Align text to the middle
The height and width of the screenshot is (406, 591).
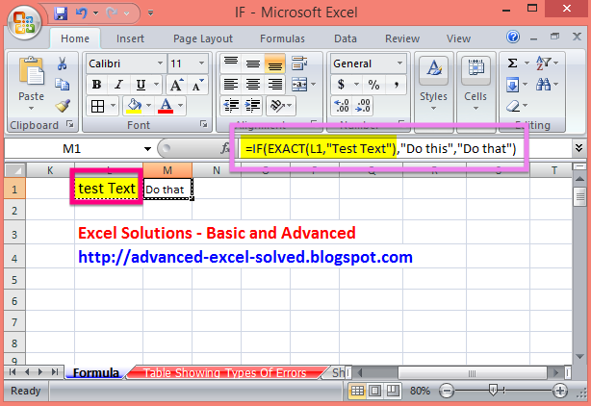point(253,63)
